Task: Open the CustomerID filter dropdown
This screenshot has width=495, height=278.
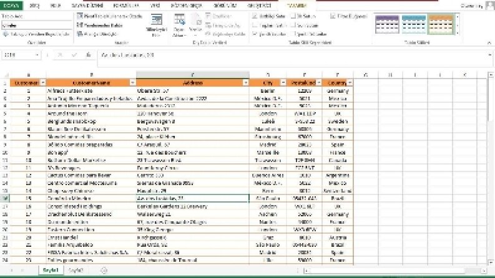Action: click(x=43, y=83)
